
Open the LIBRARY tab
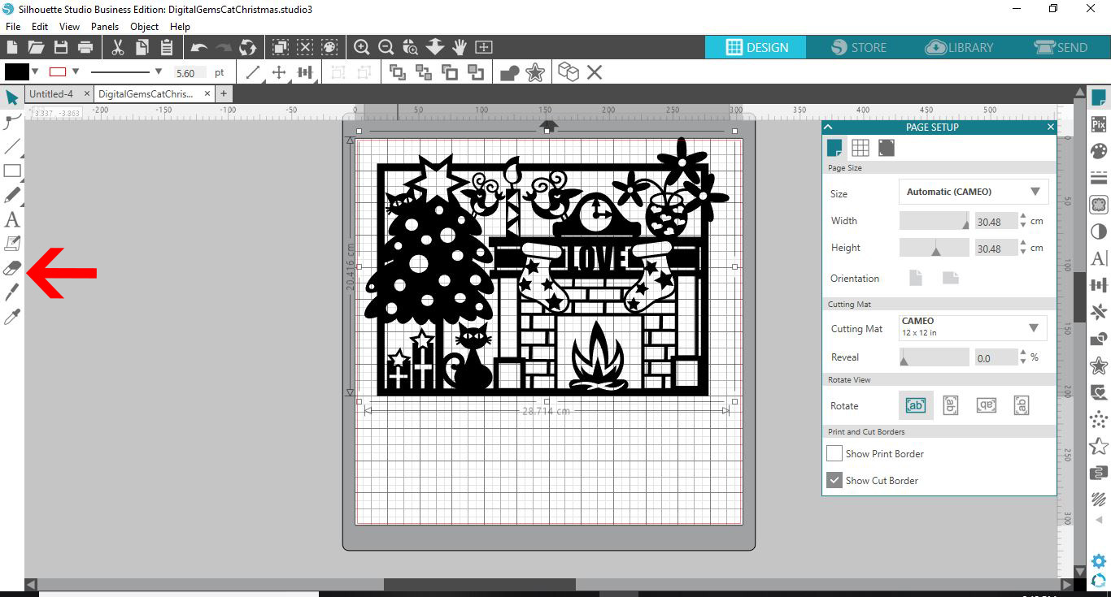coord(961,47)
